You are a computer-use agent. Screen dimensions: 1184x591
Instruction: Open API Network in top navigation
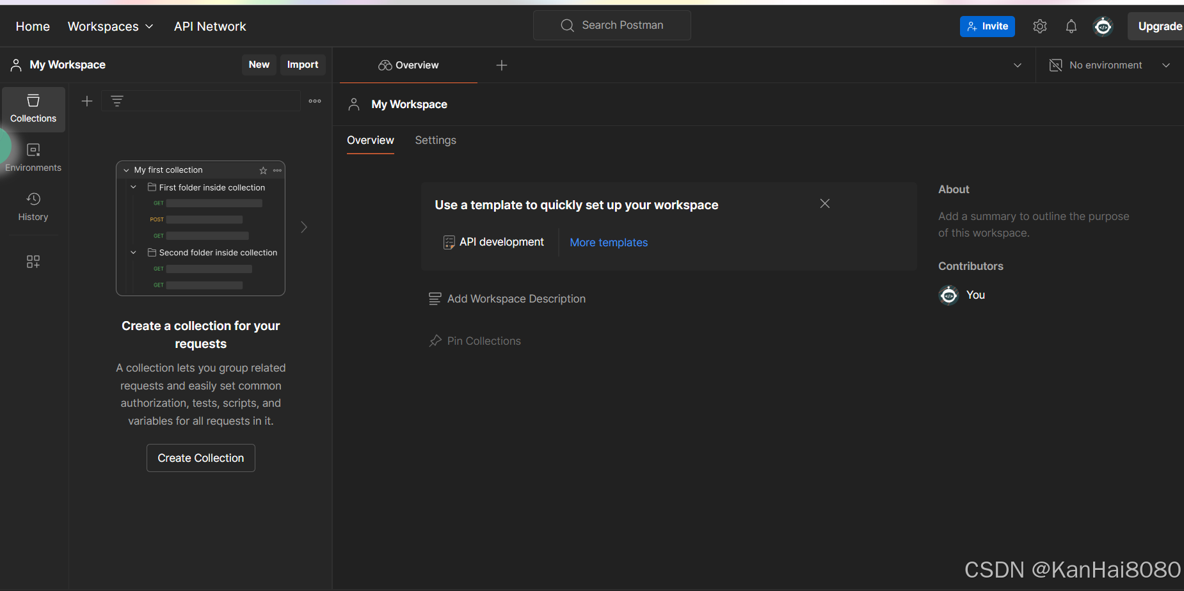(x=210, y=26)
